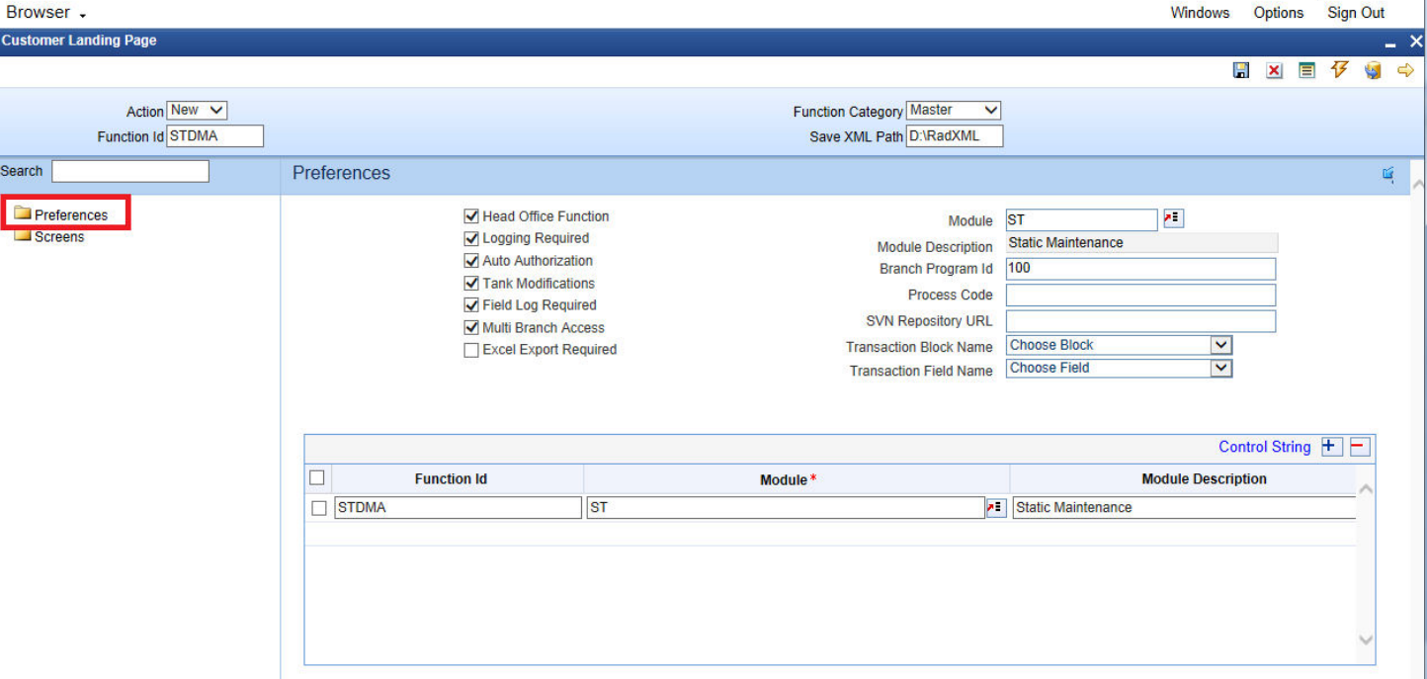Open the lookup icon in the ST table row

[996, 507]
